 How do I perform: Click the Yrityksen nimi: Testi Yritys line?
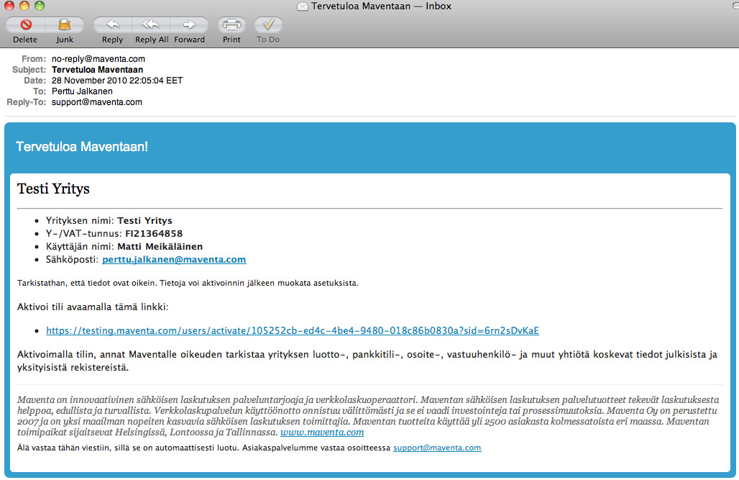(109, 220)
